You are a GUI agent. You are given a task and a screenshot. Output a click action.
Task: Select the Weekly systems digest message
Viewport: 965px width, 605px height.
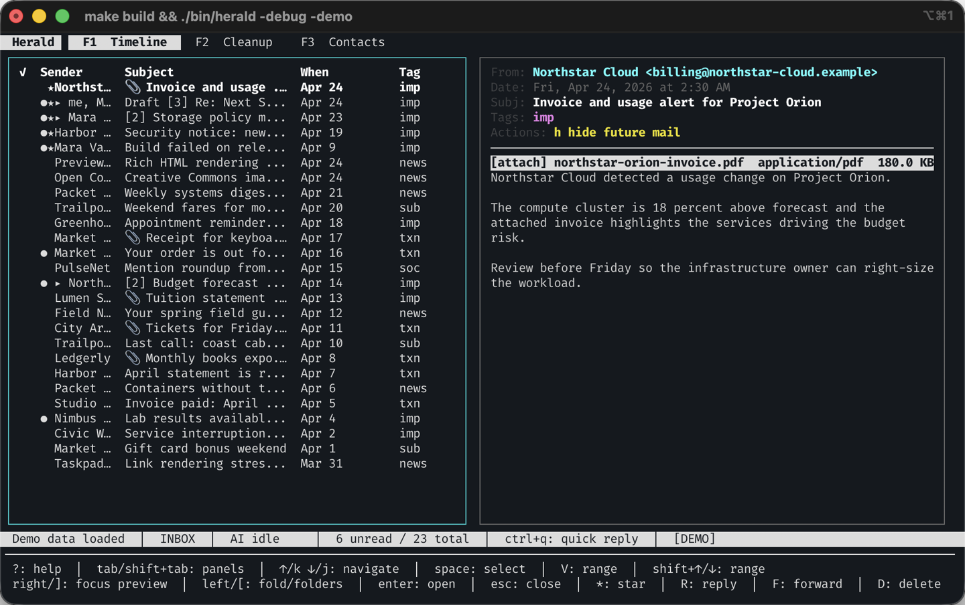pos(237,193)
